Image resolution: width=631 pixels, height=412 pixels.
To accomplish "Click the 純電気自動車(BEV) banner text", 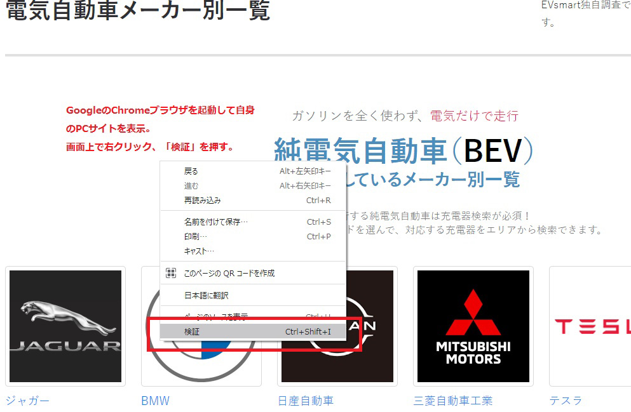I will point(404,150).
